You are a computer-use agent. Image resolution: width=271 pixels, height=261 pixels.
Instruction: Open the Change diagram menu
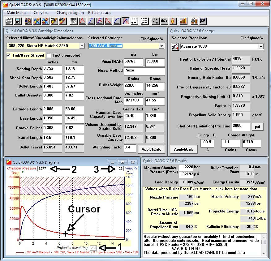[x=70, y=13]
